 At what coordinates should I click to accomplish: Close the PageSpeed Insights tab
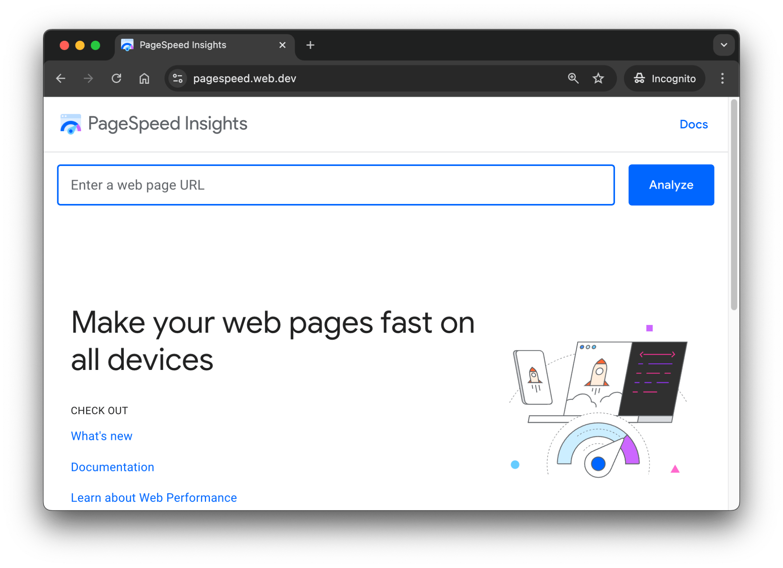pyautogui.click(x=282, y=45)
